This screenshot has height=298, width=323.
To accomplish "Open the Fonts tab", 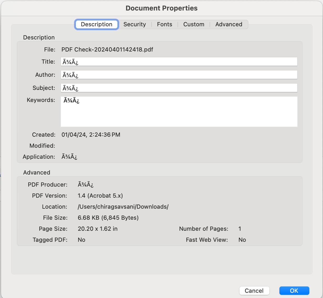I will (164, 24).
